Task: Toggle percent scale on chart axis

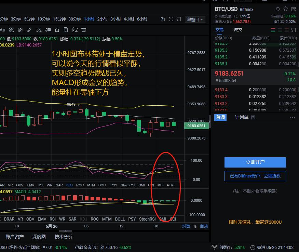Action: (195, 226)
